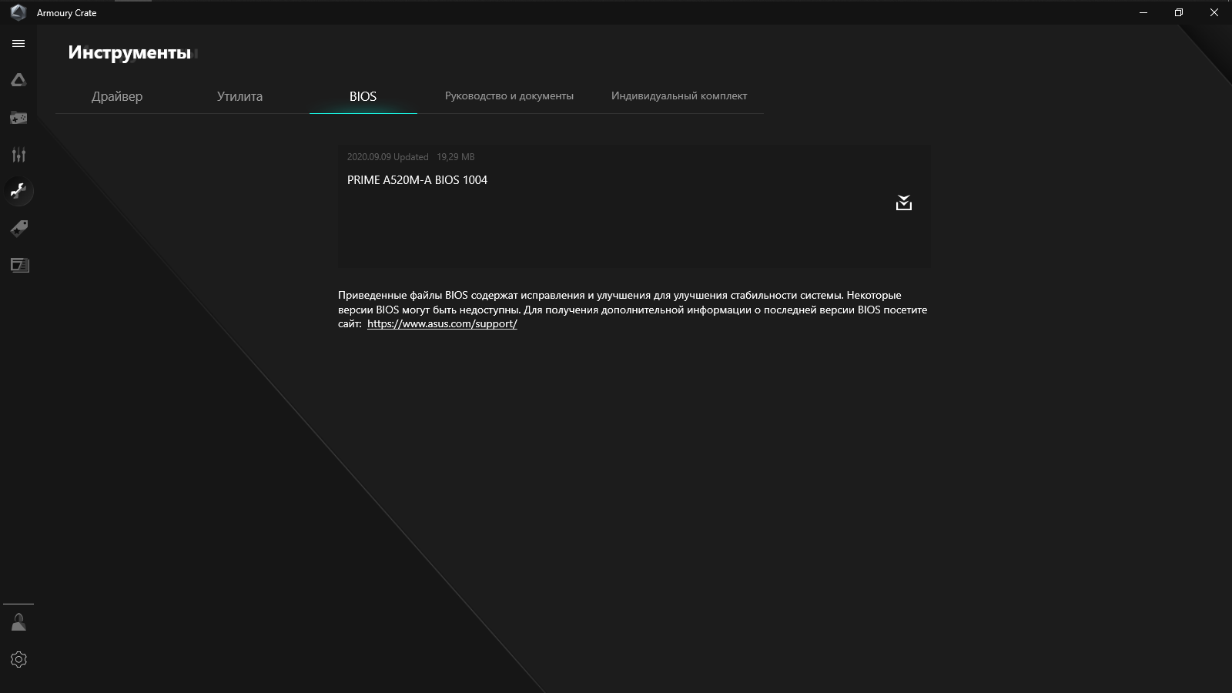
Task: Switch to the Утилита tab
Action: [x=239, y=96]
